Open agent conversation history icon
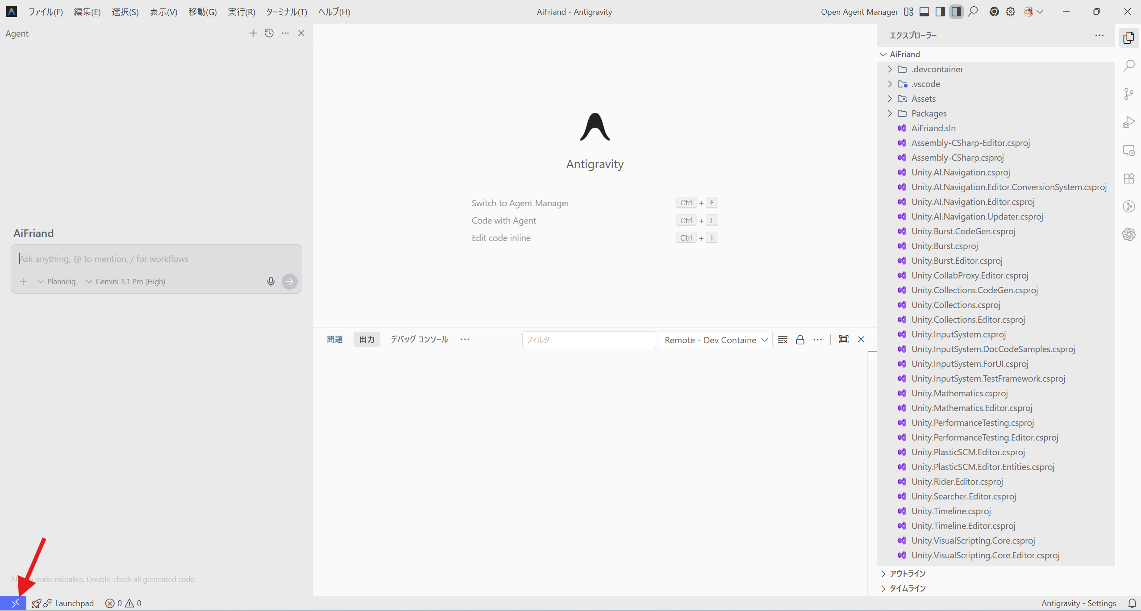The width and height of the screenshot is (1141, 611). tap(269, 33)
